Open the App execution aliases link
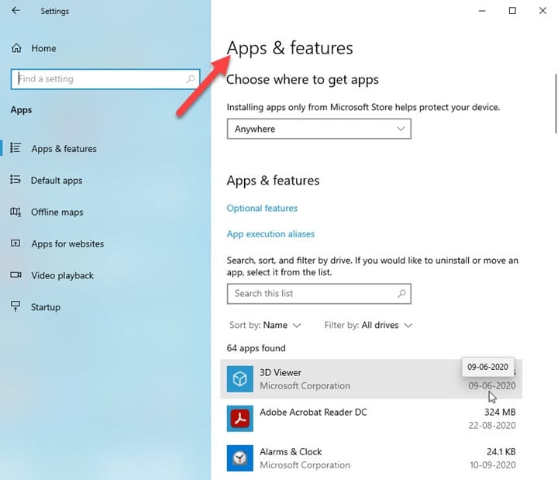558x480 pixels. [270, 234]
